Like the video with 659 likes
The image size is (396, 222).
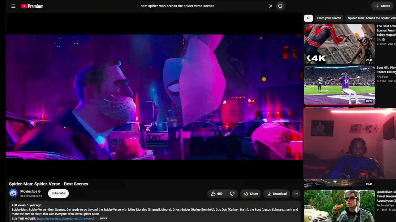[x=217, y=194]
